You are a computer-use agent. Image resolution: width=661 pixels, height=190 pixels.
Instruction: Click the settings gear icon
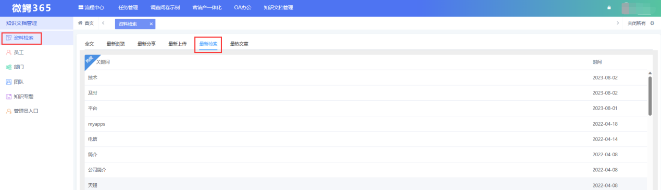click(x=652, y=23)
